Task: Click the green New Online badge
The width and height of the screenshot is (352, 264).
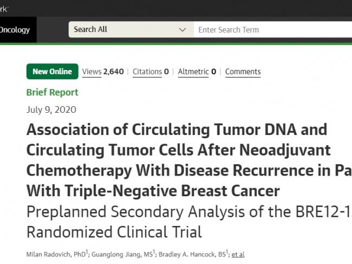Action: coord(52,72)
